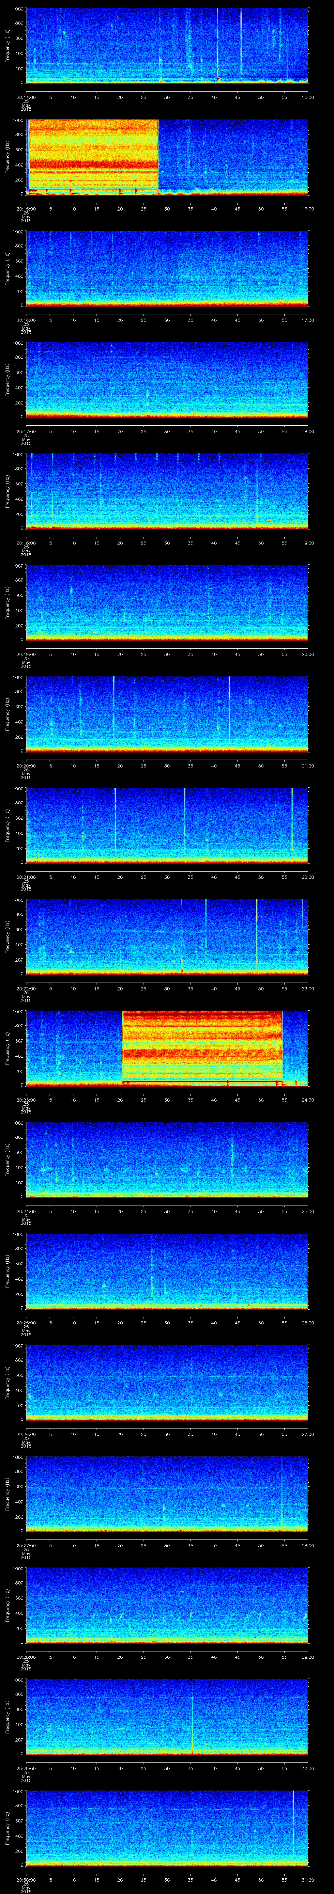Click the spectrogram panel starting at 20:28:00

click(167, 1605)
